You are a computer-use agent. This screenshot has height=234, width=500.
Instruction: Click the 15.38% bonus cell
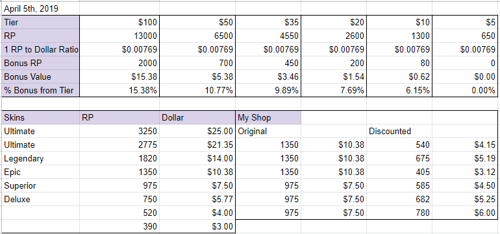[x=119, y=90]
